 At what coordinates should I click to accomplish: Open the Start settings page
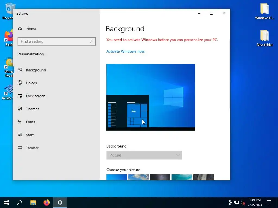pyautogui.click(x=56, y=135)
